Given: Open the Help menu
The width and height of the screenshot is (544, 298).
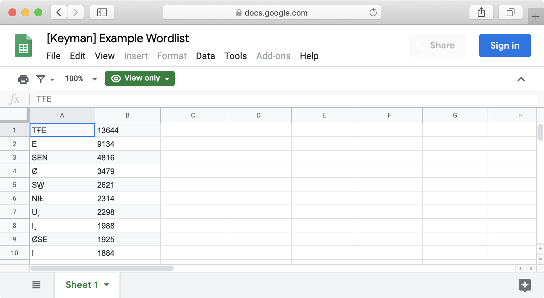Looking at the screenshot, I should coord(309,56).
